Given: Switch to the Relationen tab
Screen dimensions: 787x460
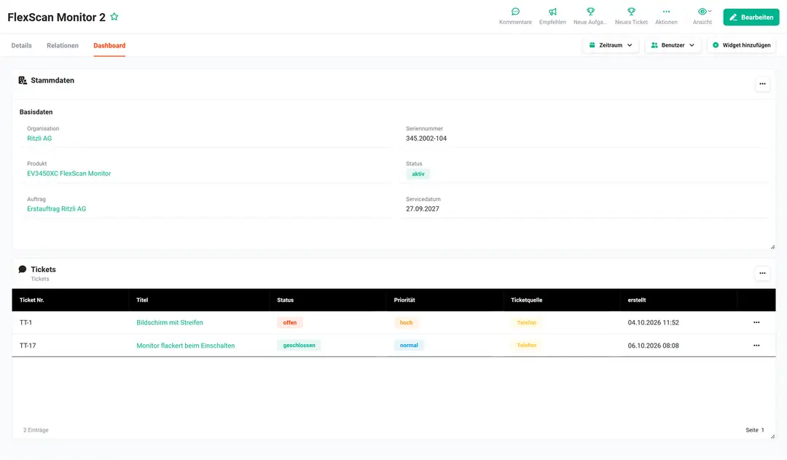Looking at the screenshot, I should point(63,45).
